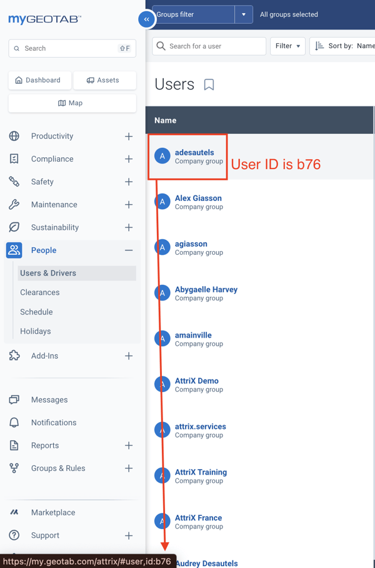Click the magnifier icon in user search
Viewport: 375px width, 568px height.
coord(161,46)
